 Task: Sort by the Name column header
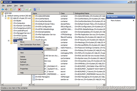(x=46, y=13)
